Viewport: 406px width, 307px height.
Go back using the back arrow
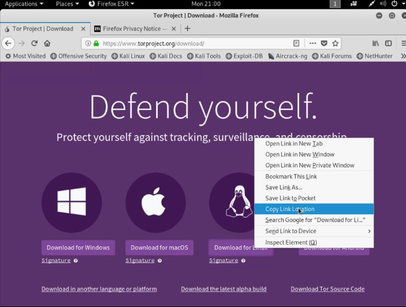tap(8, 43)
